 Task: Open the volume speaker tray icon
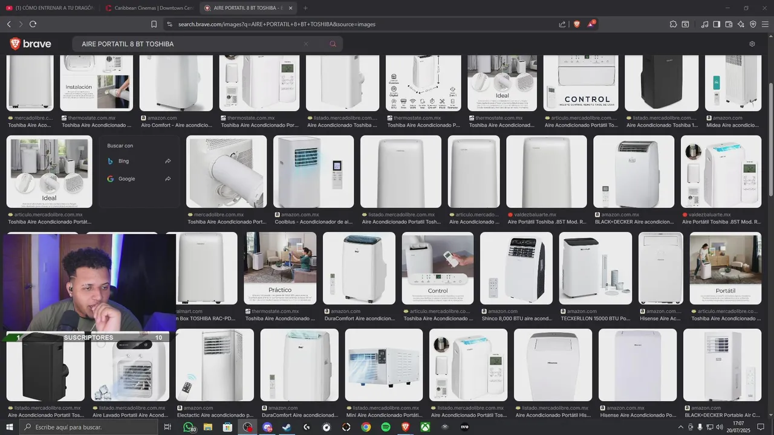click(720, 427)
